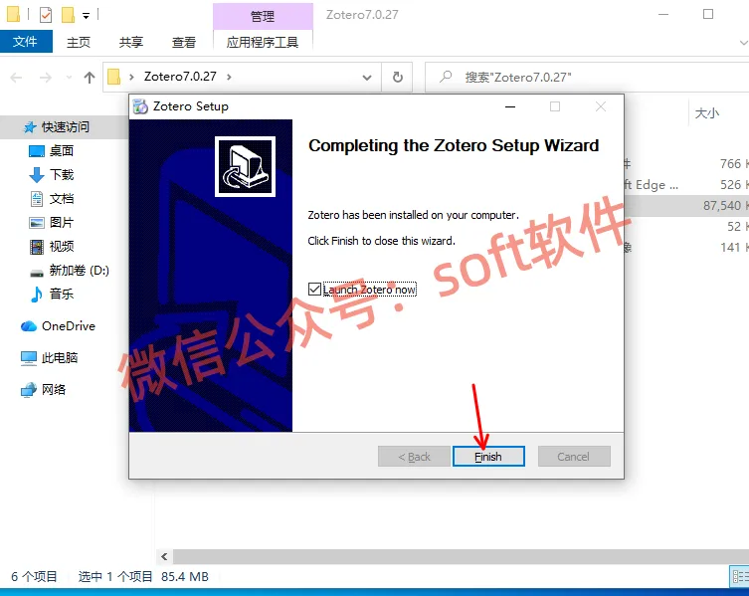The image size is (749, 596).
Task: Minimize the Zotero Setup window
Action: pos(510,106)
